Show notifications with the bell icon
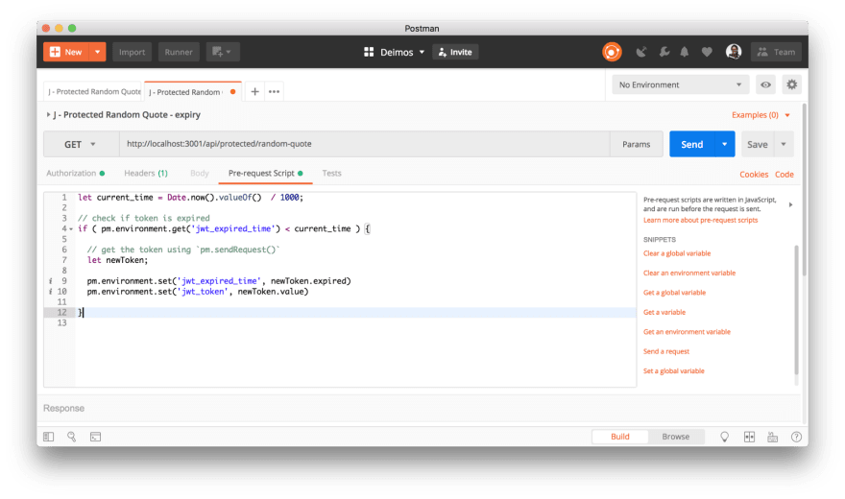 tap(685, 52)
